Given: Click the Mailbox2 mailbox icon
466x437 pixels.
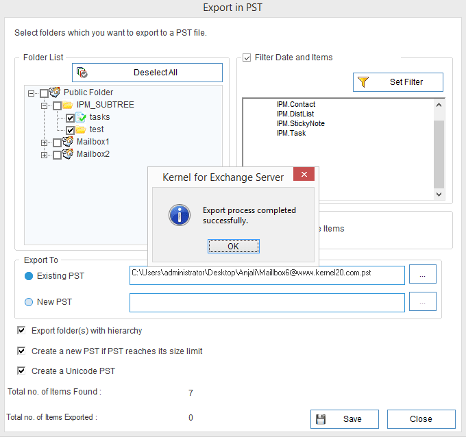Looking at the screenshot, I should pos(68,154).
